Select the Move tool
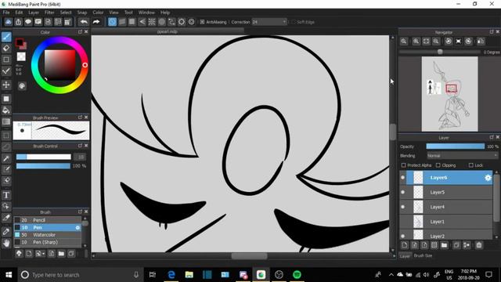This screenshot has width=501, height=282. tap(6, 85)
